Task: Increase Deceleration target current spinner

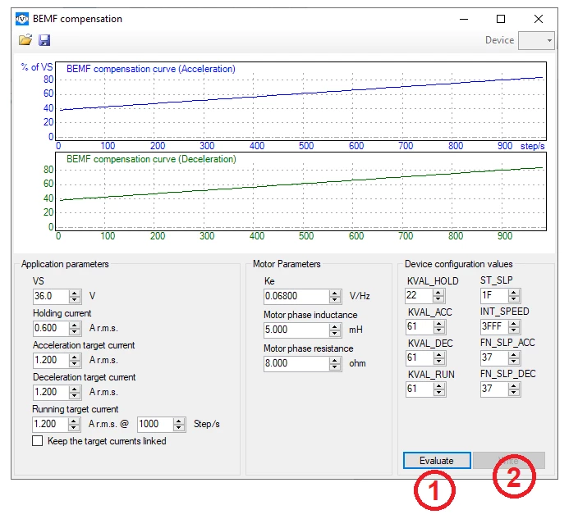Action: [75, 389]
